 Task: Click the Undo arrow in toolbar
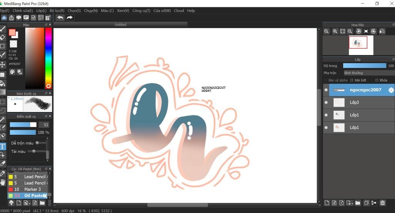click(60, 17)
